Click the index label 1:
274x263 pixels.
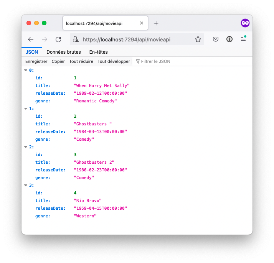pyautogui.click(x=31, y=109)
